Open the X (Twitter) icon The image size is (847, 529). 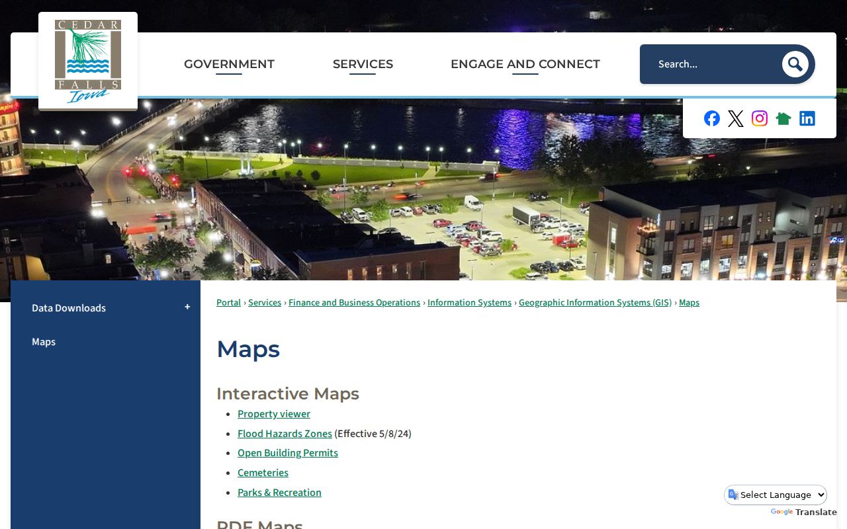pyautogui.click(x=736, y=118)
